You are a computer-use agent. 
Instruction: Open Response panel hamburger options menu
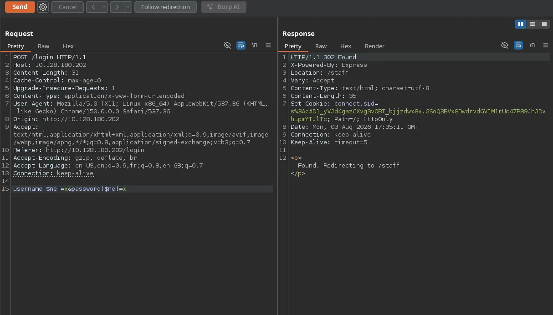[546, 45]
